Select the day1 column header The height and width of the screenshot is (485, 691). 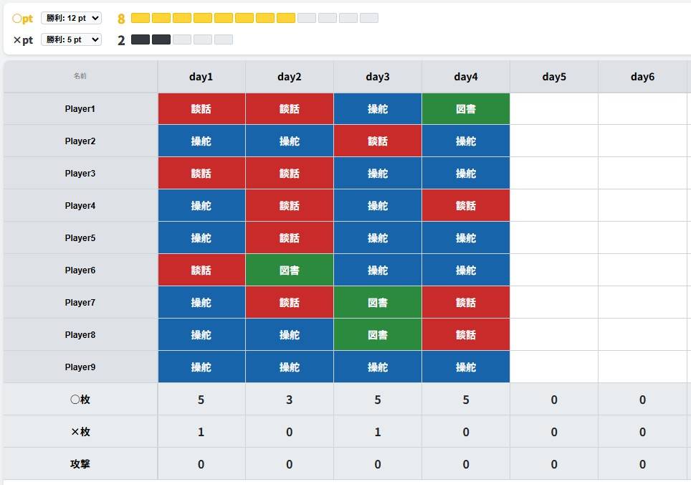coord(201,77)
